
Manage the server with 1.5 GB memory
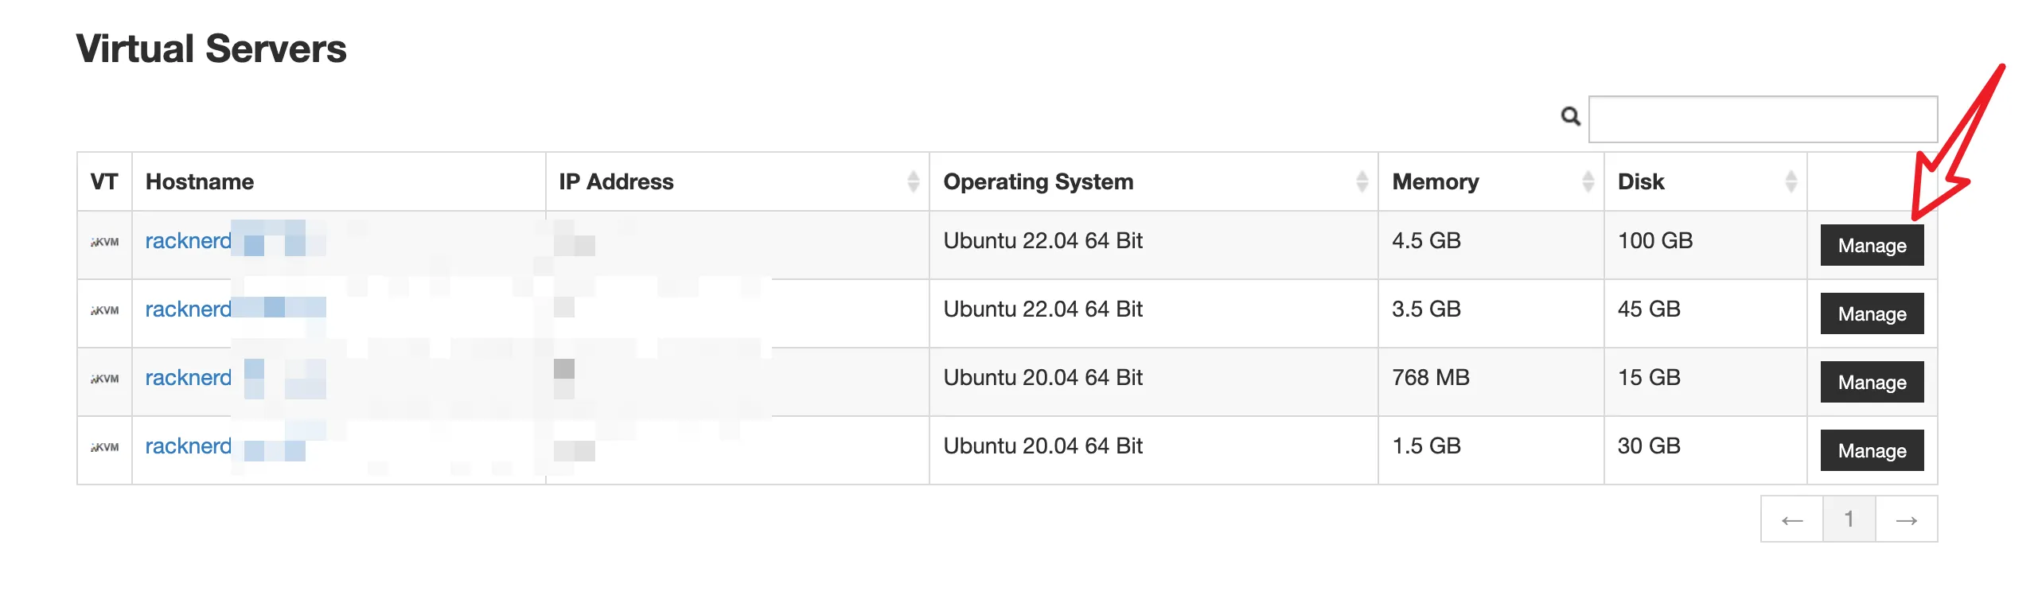click(1872, 450)
